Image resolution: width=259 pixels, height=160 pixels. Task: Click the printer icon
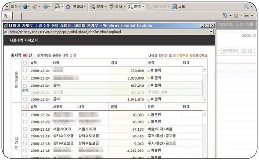[x=247, y=16]
